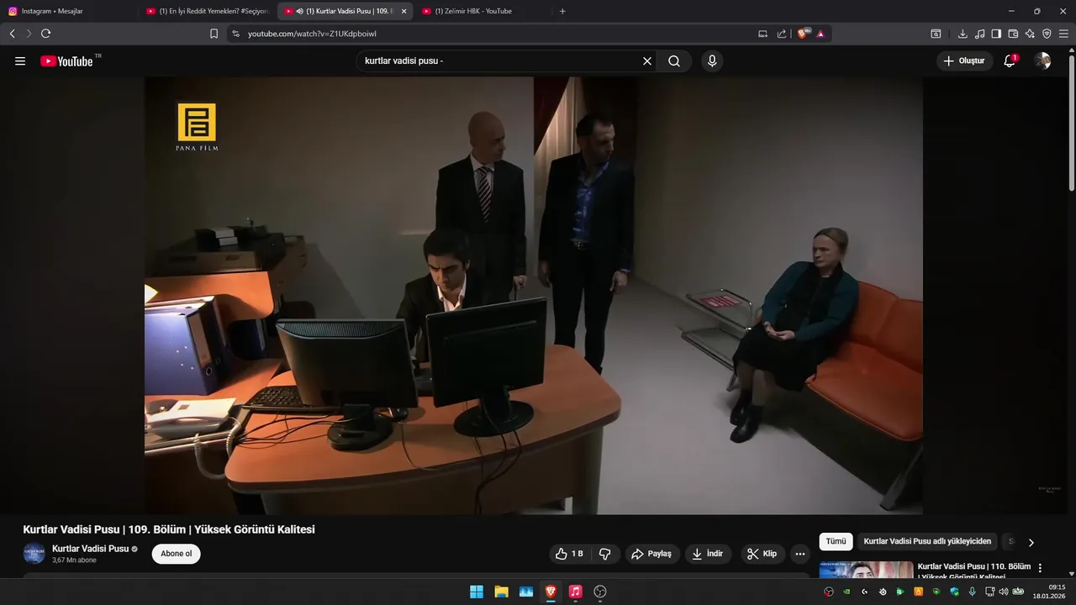Image resolution: width=1076 pixels, height=605 pixels.
Task: Go back in browser history
Action: 12,34
